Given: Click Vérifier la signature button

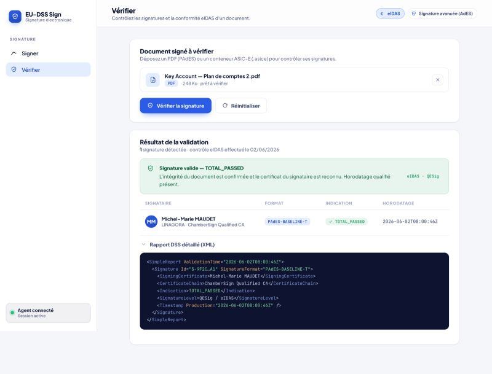Looking at the screenshot, I should (175, 106).
